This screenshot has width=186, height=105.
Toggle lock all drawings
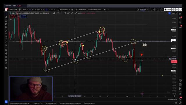click(x=6, y=57)
